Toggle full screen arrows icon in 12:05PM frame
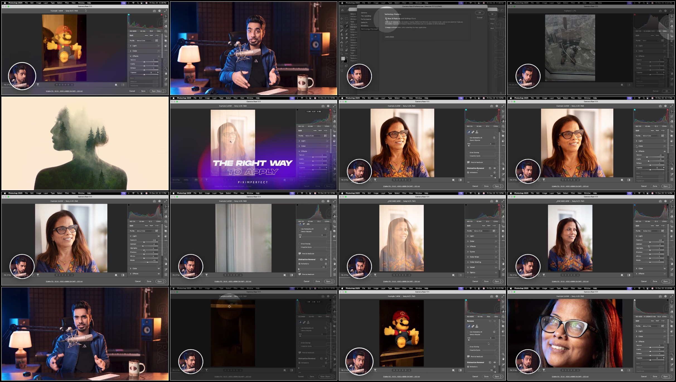676x382 pixels. click(166, 11)
